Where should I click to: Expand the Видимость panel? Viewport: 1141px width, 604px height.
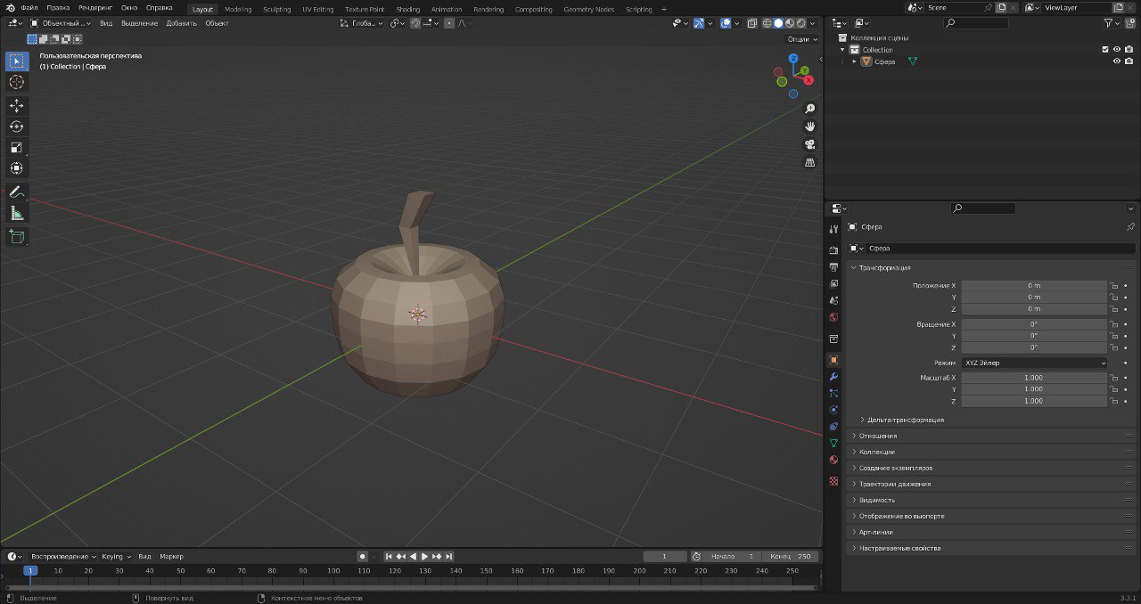point(877,501)
